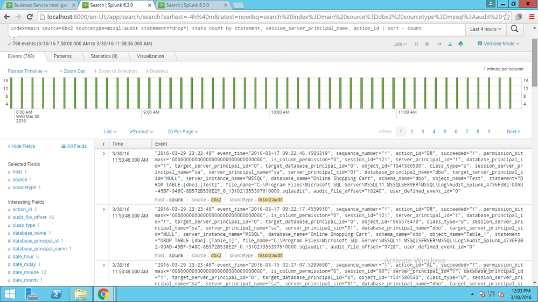Collapse sidebar with Hide Fields
This screenshot has width=538, height=302.
[22, 146]
